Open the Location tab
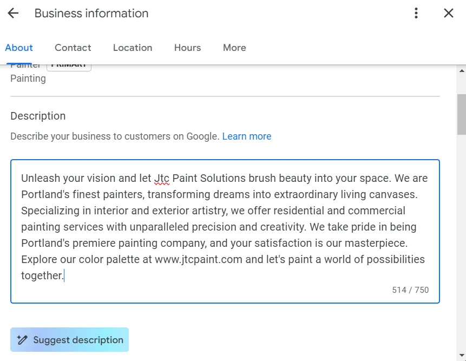Screen dimensions: 466x361 pyautogui.click(x=133, y=48)
